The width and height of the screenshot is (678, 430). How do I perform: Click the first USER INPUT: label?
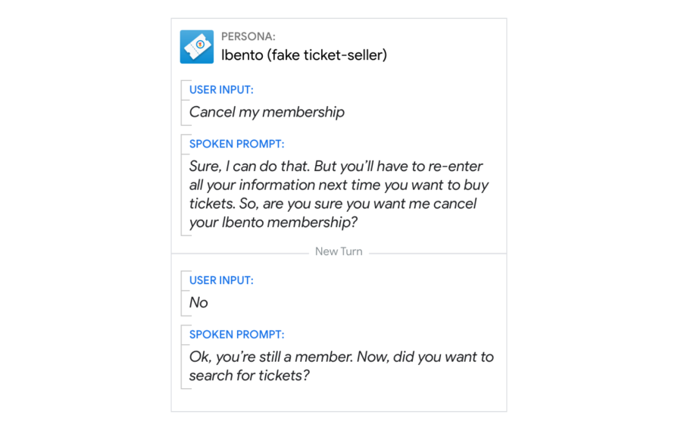click(x=221, y=90)
